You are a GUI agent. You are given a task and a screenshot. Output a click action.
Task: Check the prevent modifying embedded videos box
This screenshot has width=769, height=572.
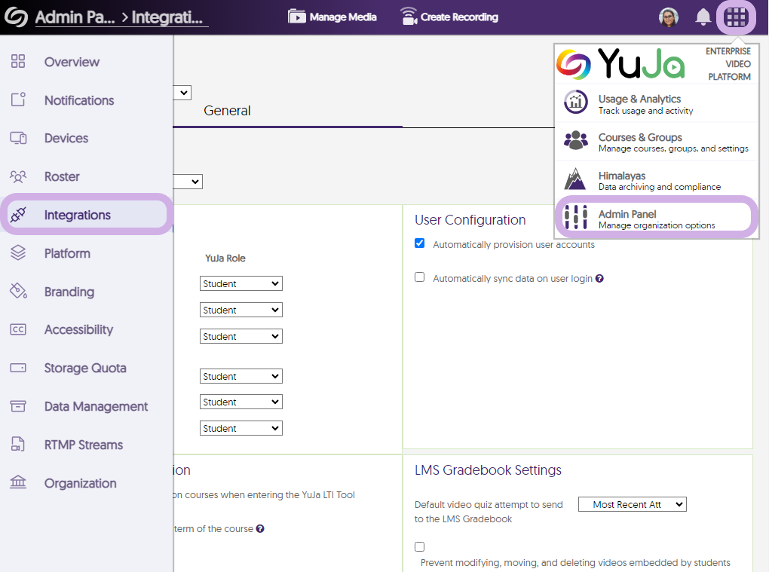point(420,546)
